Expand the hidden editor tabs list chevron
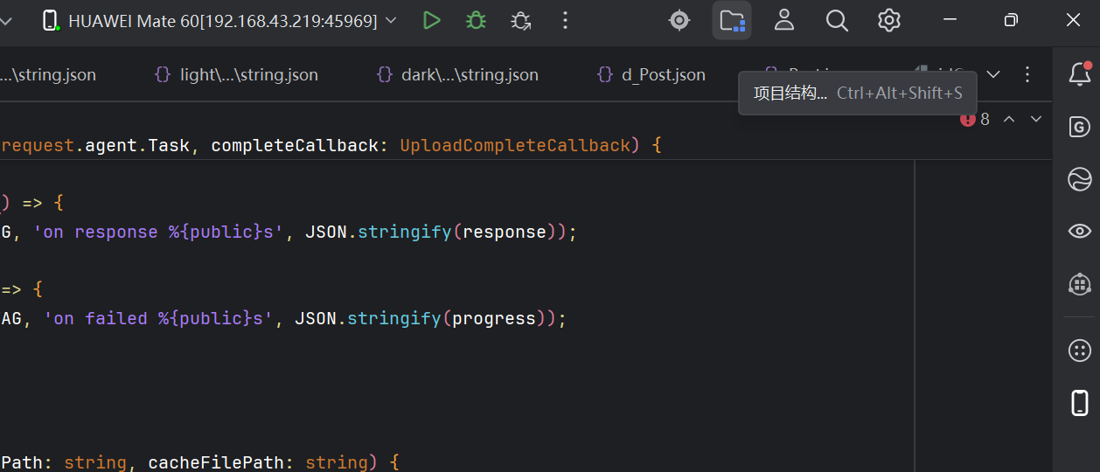 click(992, 74)
